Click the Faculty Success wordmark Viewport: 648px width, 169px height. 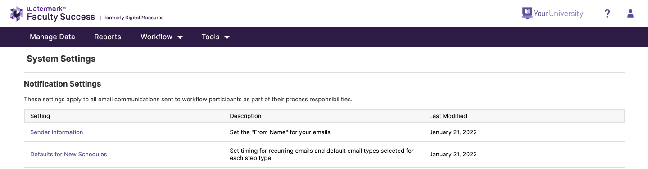[61, 17]
